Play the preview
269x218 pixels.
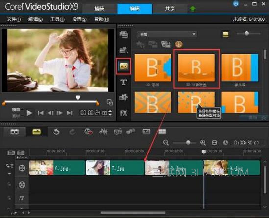tap(29, 113)
